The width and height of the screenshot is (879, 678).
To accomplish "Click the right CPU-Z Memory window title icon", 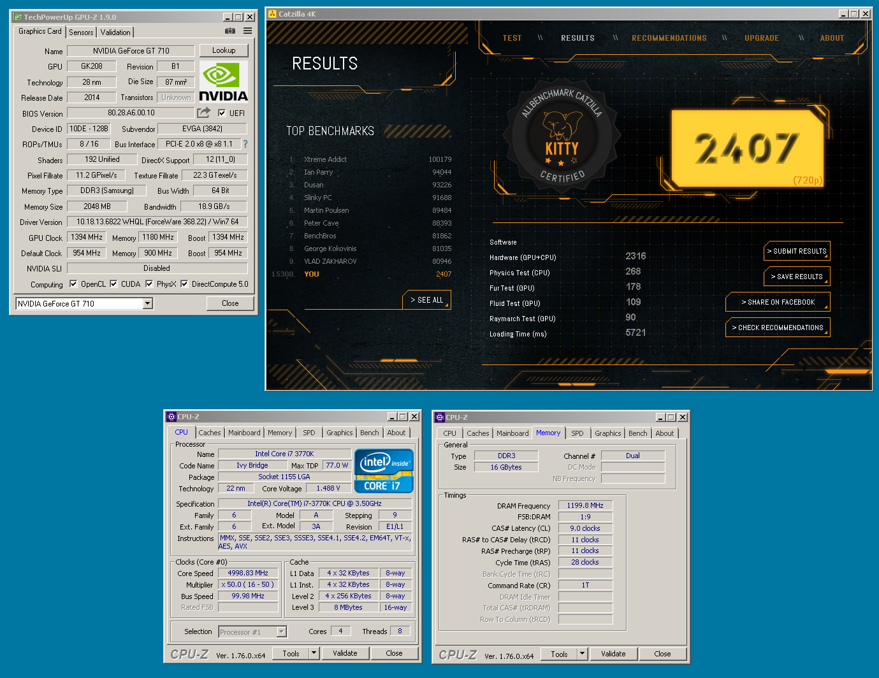I will pos(439,417).
